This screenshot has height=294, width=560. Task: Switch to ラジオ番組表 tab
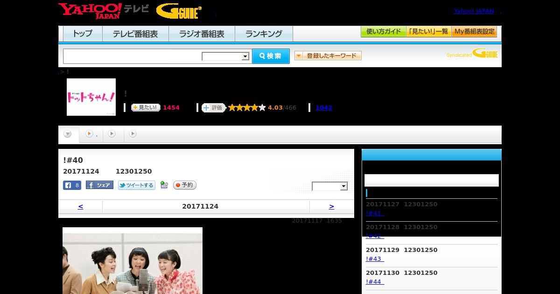202,34
